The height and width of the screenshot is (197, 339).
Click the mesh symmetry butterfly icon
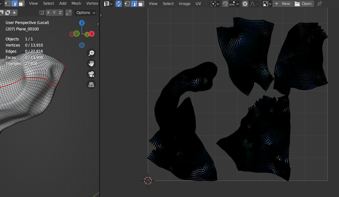(x=42, y=13)
